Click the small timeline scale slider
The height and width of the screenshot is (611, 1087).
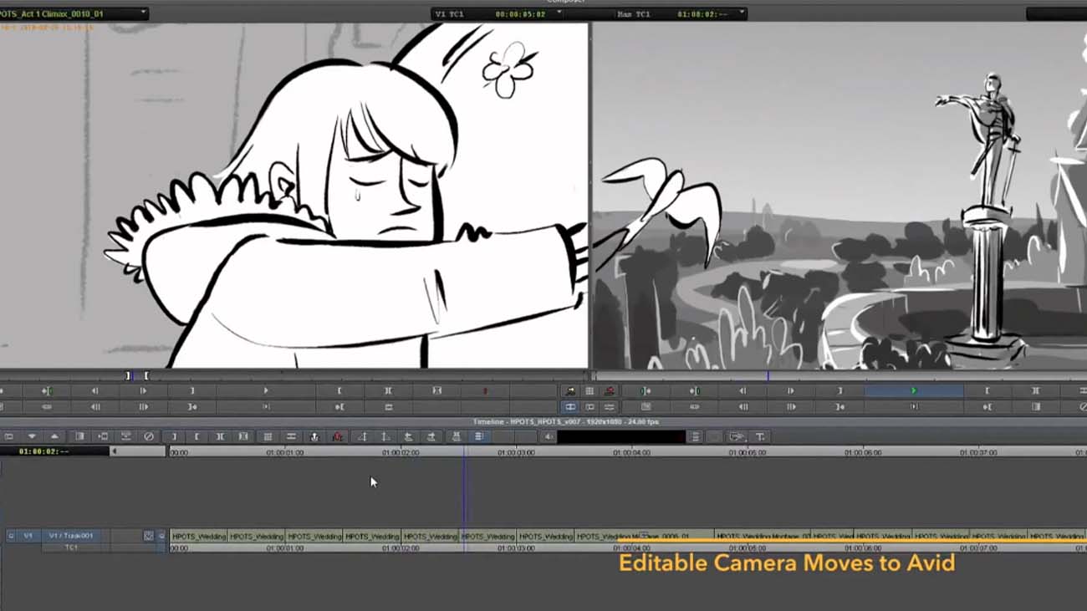coord(139,451)
